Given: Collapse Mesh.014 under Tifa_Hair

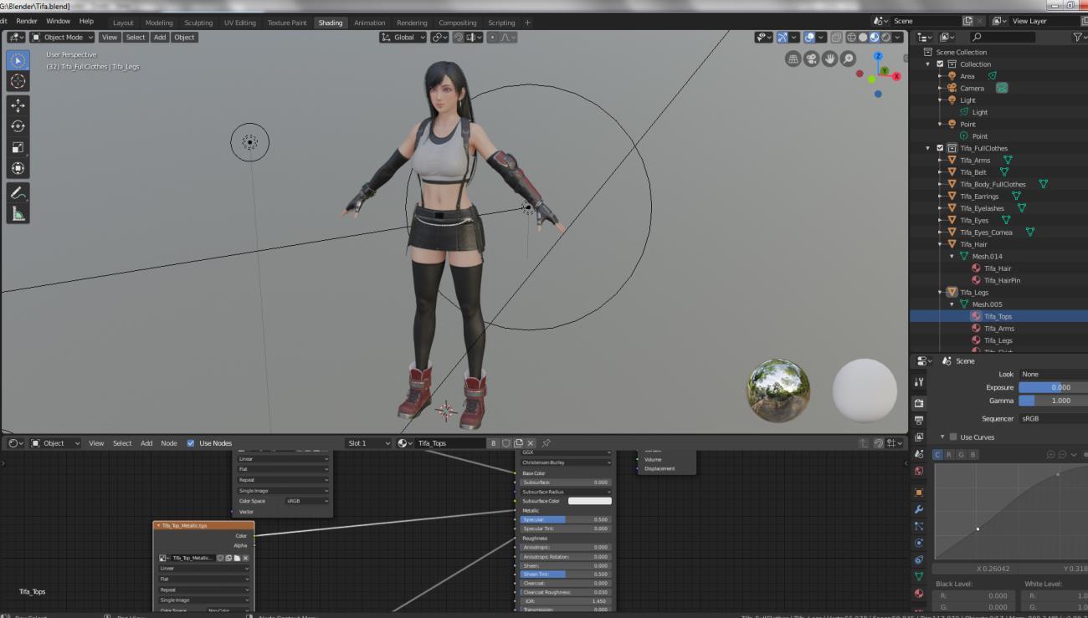Looking at the screenshot, I should coord(952,256).
